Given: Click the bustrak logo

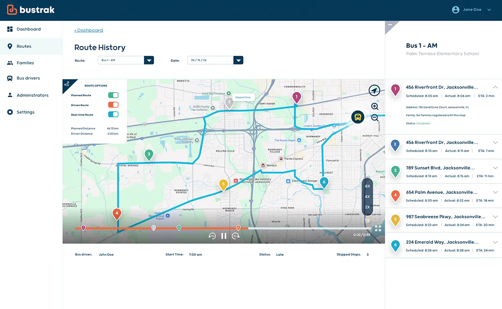Looking at the screenshot, I should 31,10.
